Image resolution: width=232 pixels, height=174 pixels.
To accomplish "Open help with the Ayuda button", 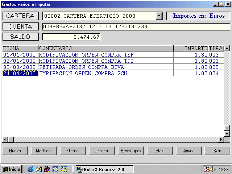I will (189, 151).
